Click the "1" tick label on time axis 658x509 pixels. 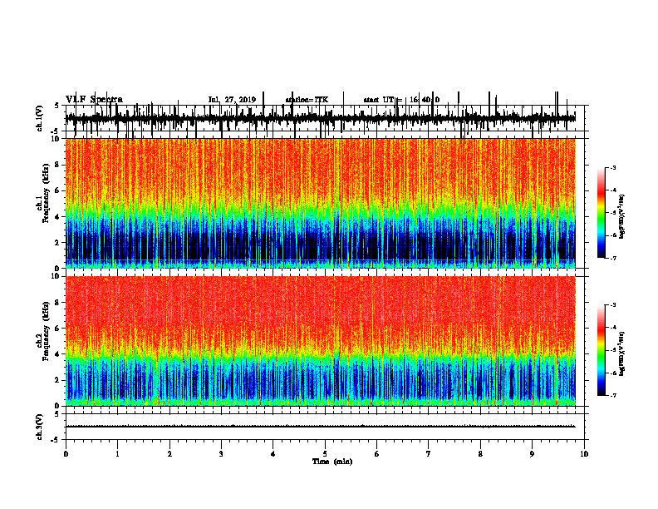pyautogui.click(x=117, y=454)
